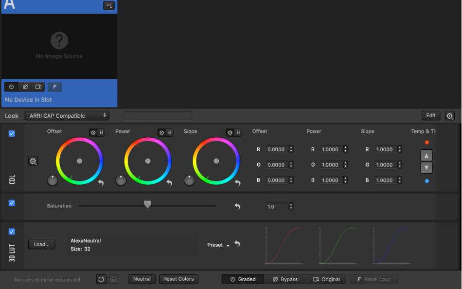Reset the Slope color wheel
Viewport: 462px width, 289px height.
(x=237, y=183)
